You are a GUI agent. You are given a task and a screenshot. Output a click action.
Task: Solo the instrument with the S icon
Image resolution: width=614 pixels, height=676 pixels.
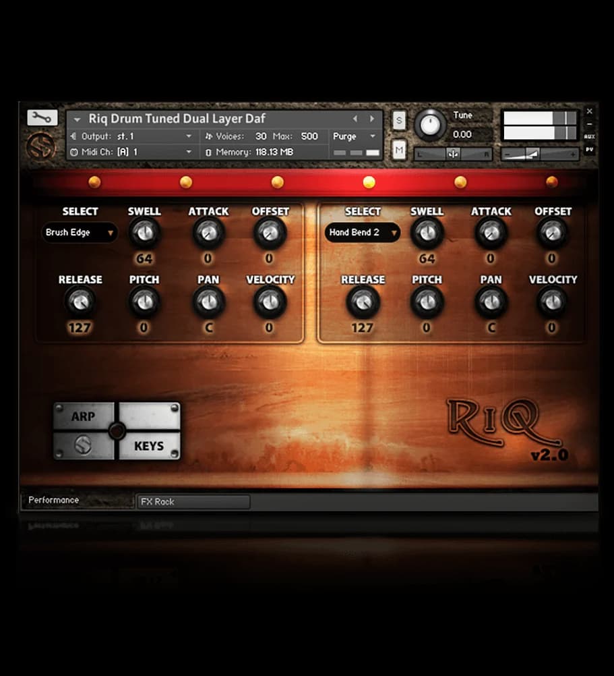(399, 119)
